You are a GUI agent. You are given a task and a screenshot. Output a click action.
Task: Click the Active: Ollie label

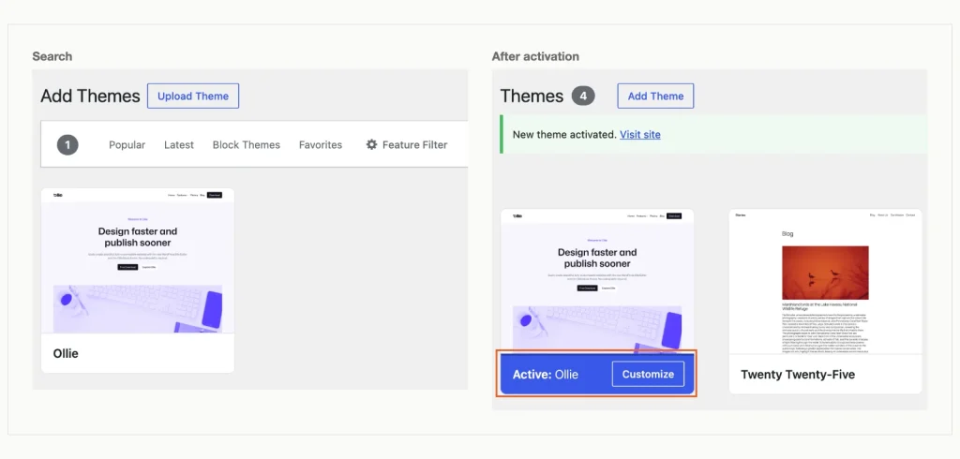pyautogui.click(x=545, y=374)
